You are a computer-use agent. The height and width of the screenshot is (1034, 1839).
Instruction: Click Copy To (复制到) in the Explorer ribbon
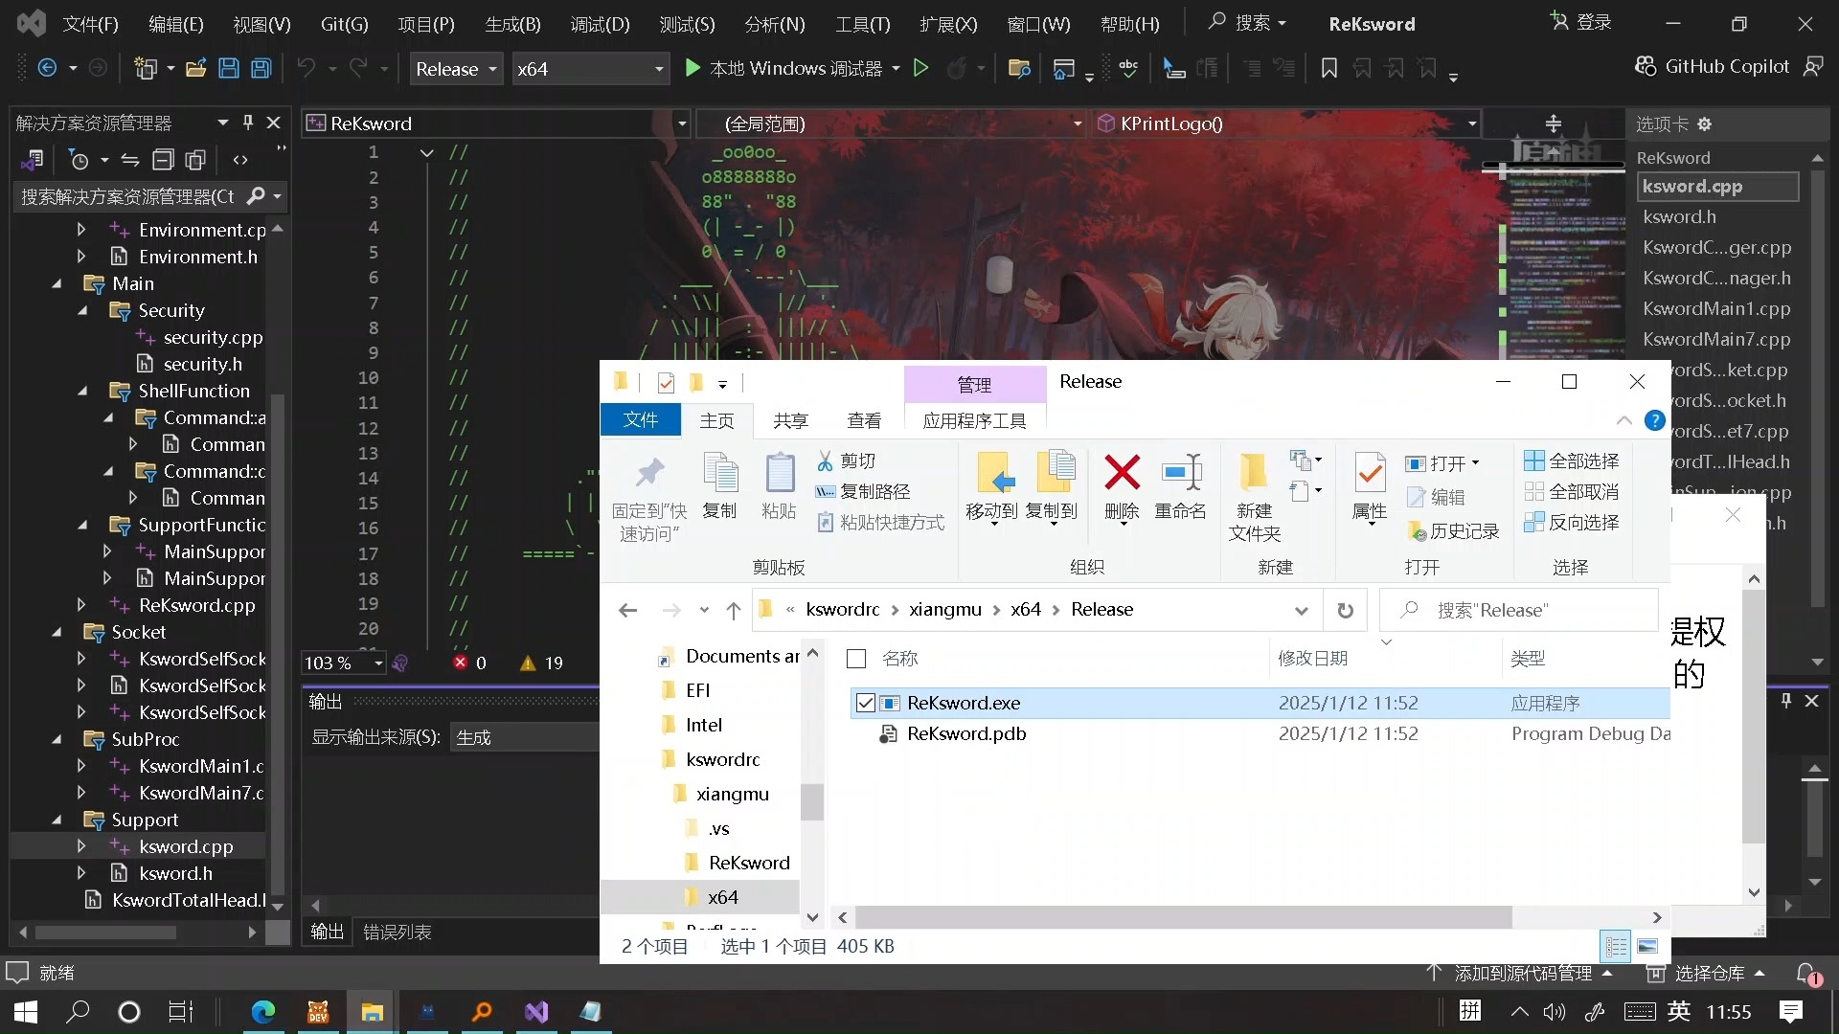tap(1052, 487)
